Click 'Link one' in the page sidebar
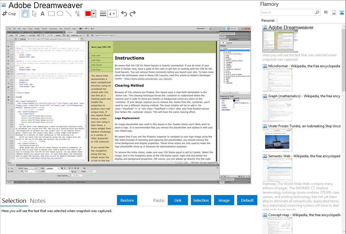346x234 pixels. pos(96,56)
